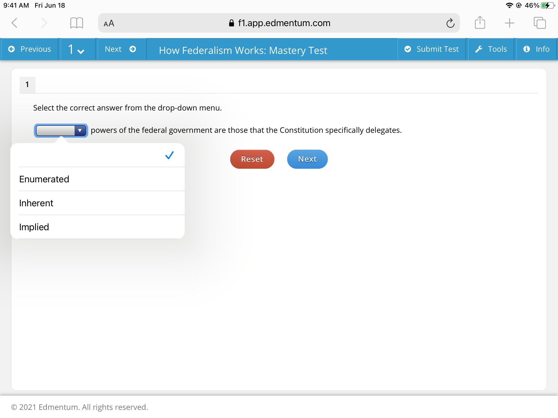Tap AA reader text size icon
This screenshot has width=558, height=418.
pos(109,23)
